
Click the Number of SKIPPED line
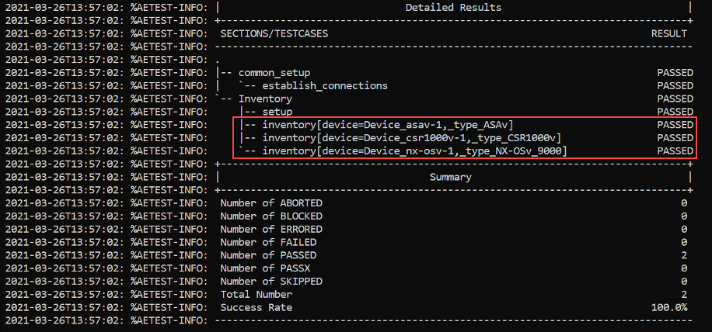[454, 282]
